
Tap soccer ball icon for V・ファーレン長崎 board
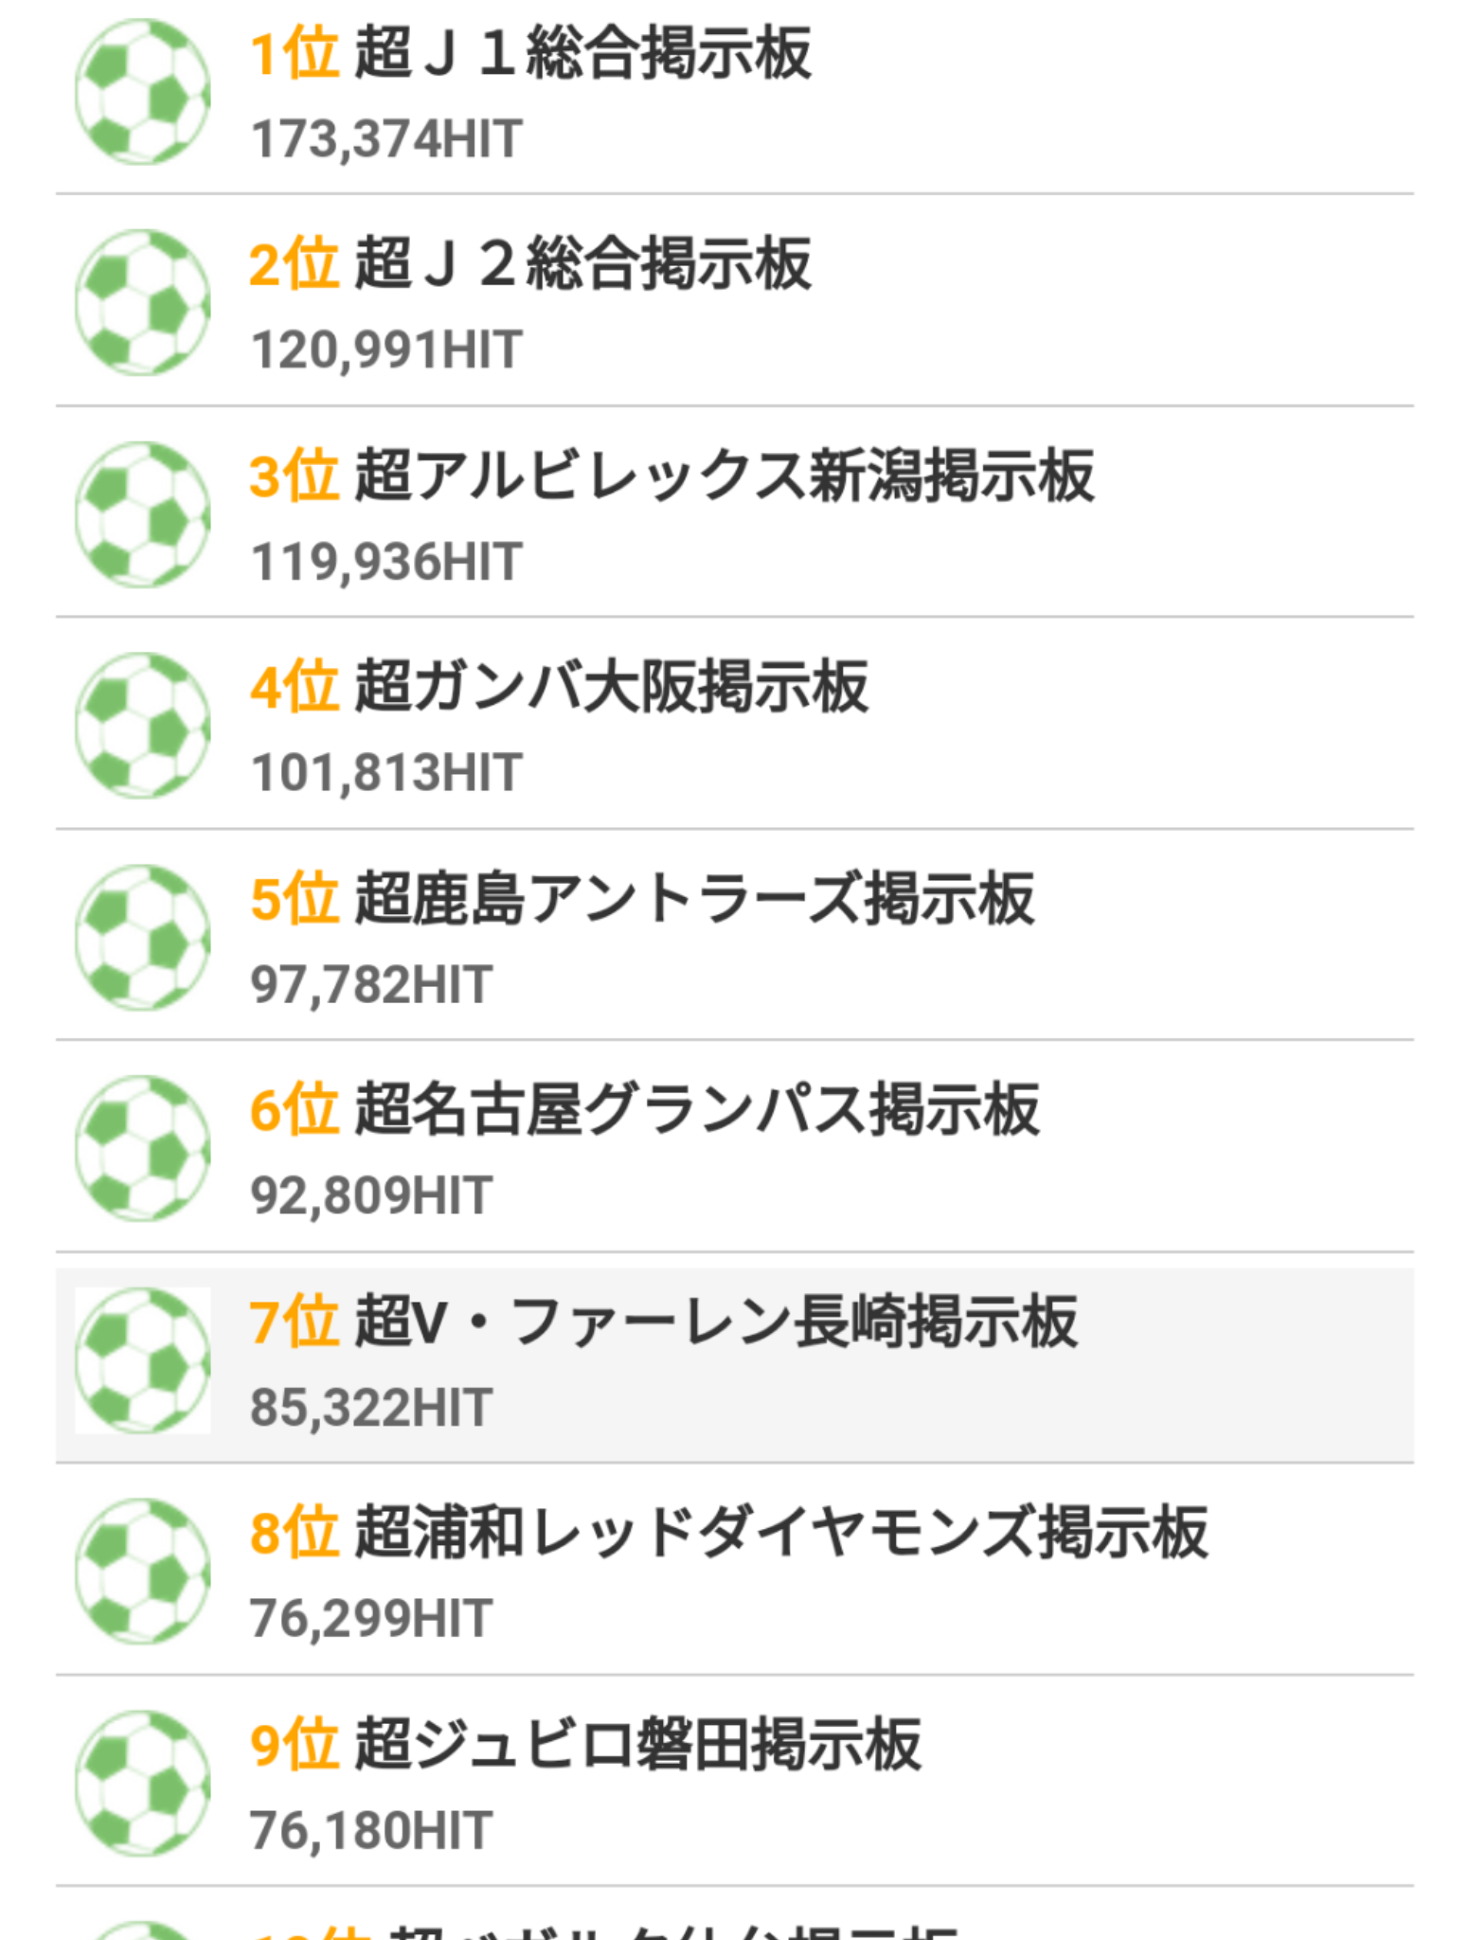tap(142, 1360)
